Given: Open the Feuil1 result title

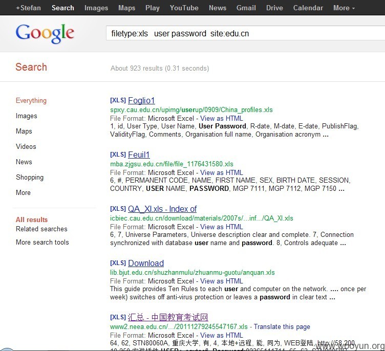Looking at the screenshot, I should [x=139, y=155].
